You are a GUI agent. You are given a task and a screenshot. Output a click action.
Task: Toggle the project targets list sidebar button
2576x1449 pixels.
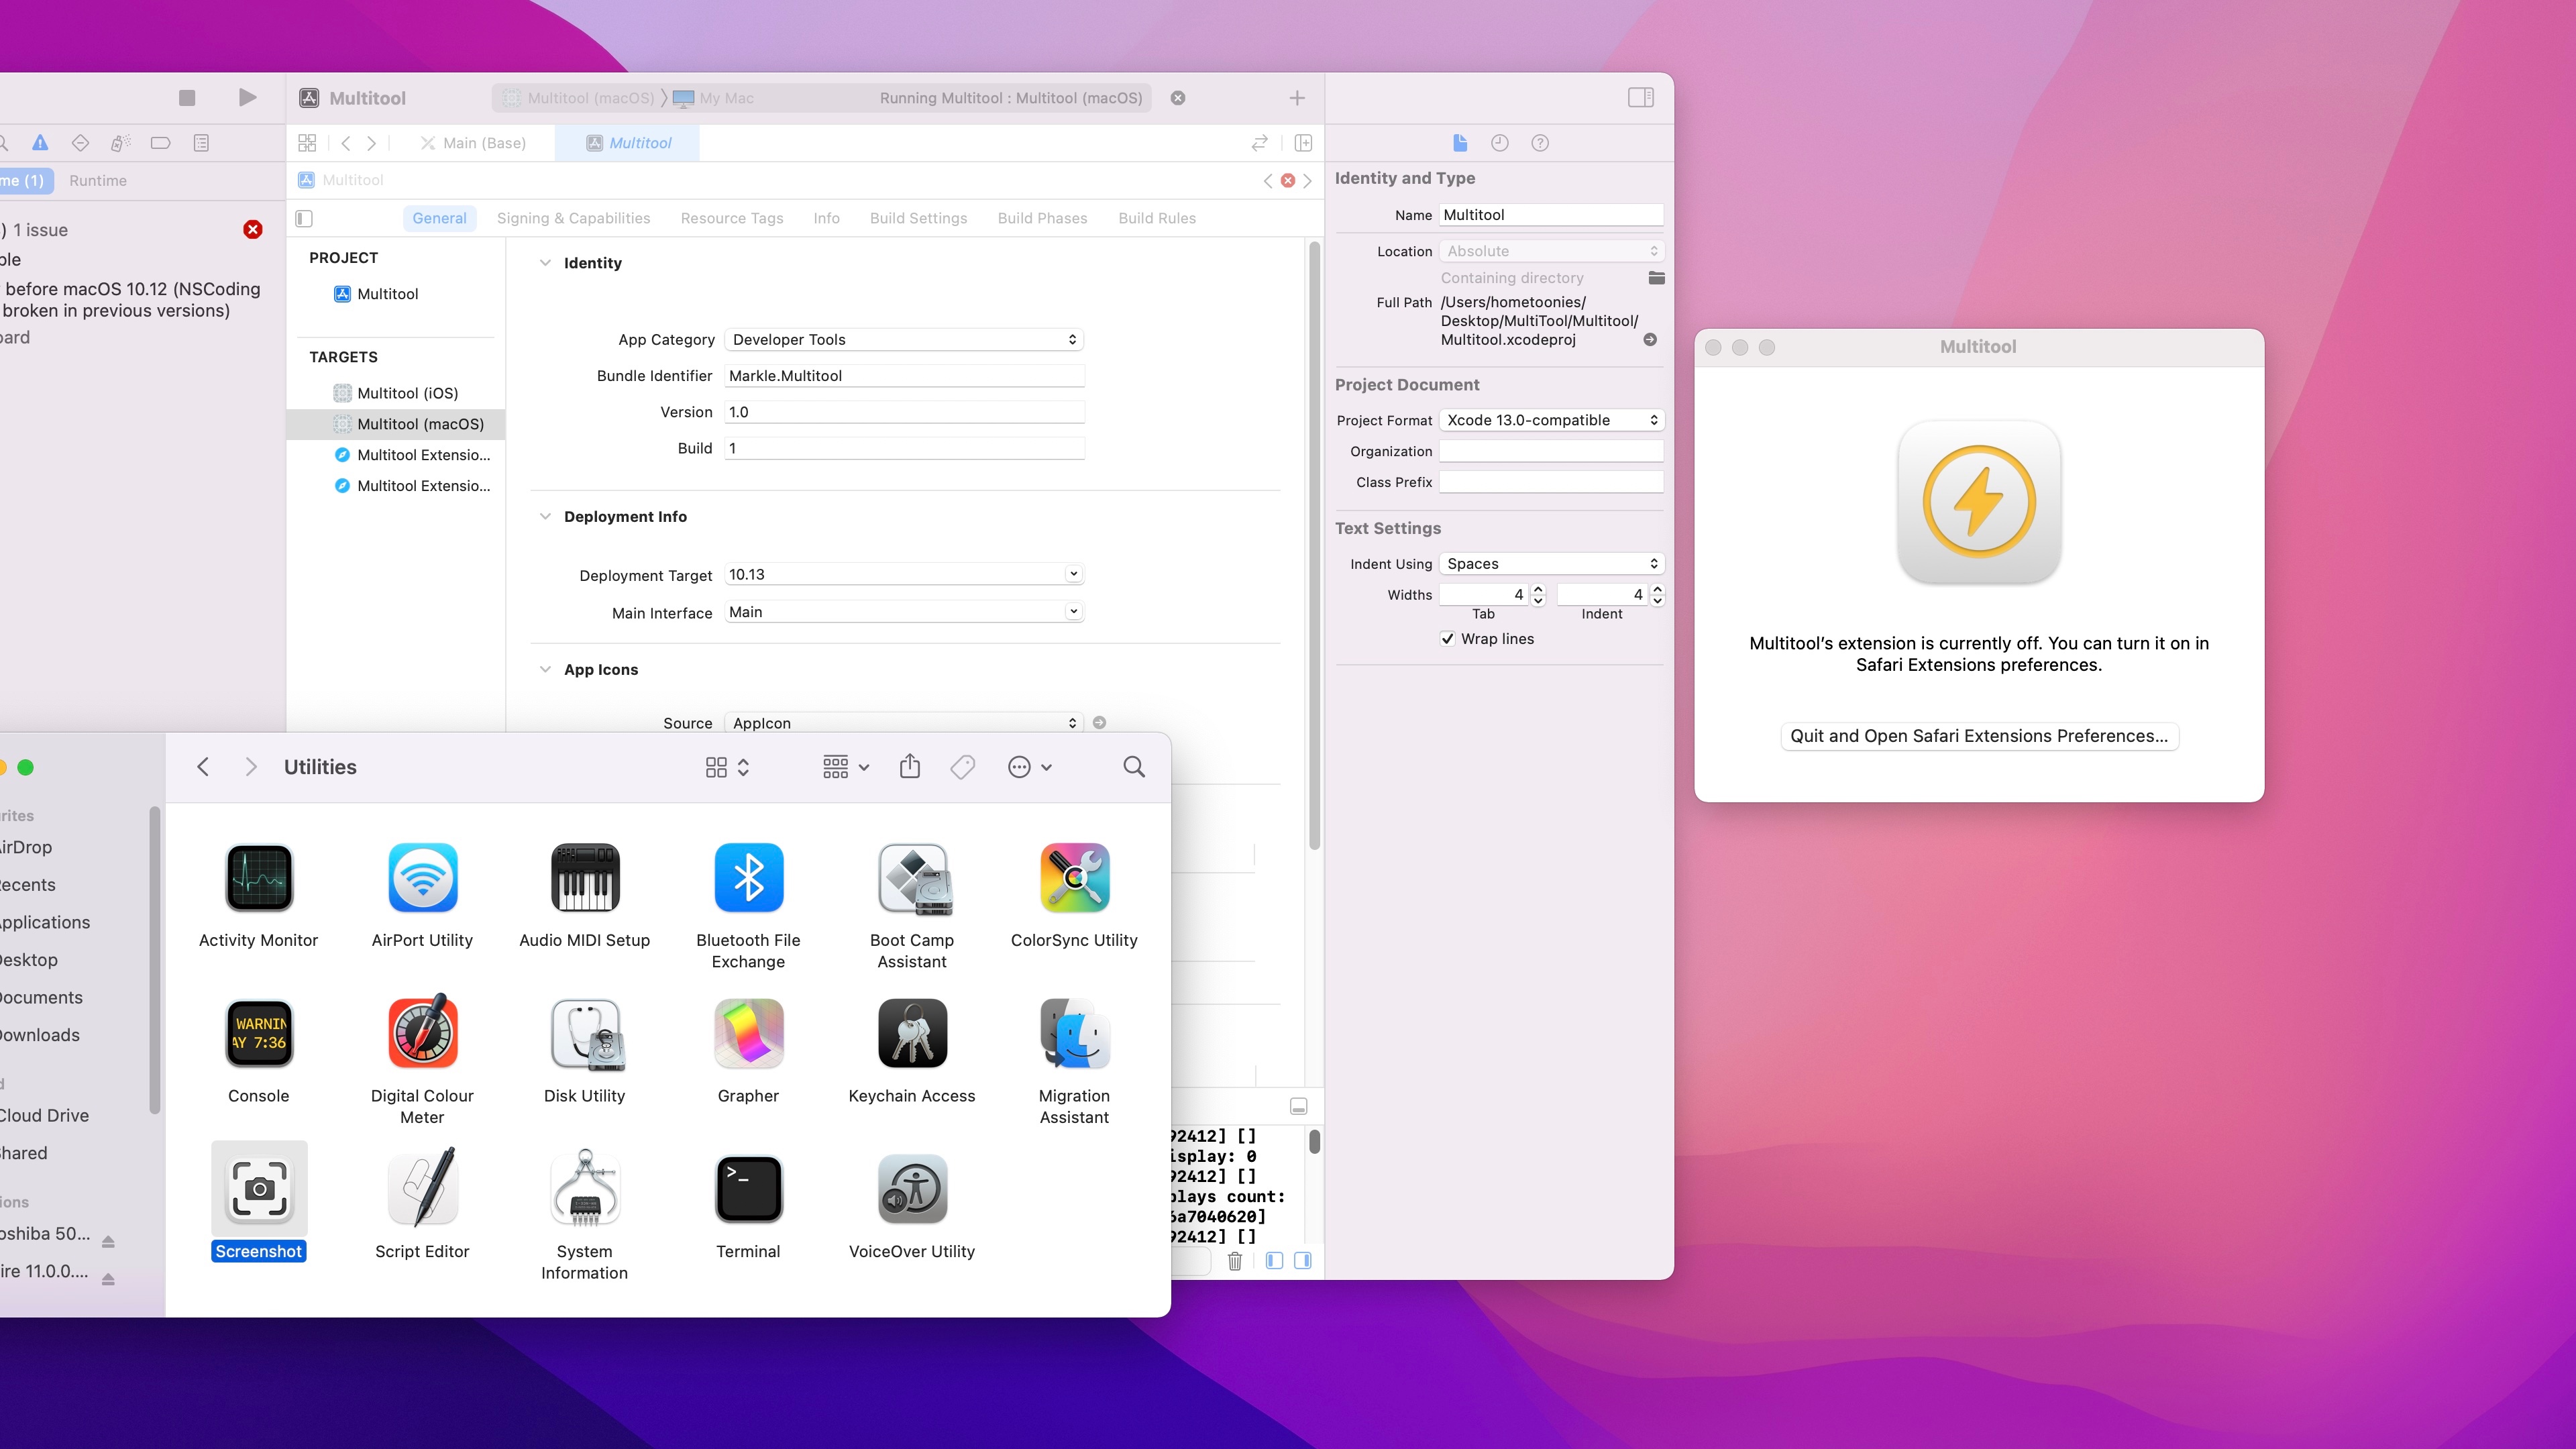tap(305, 218)
